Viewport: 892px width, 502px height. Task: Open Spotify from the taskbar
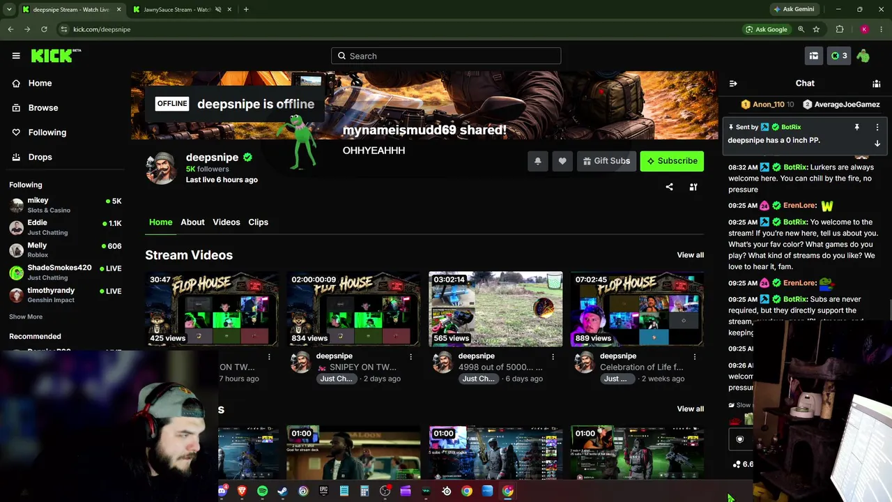[262, 491]
